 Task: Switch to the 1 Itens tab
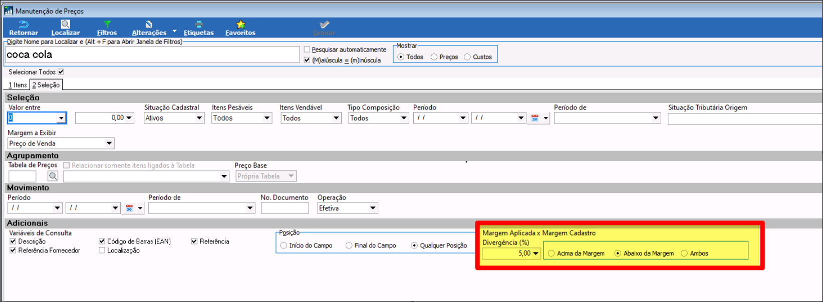point(18,85)
